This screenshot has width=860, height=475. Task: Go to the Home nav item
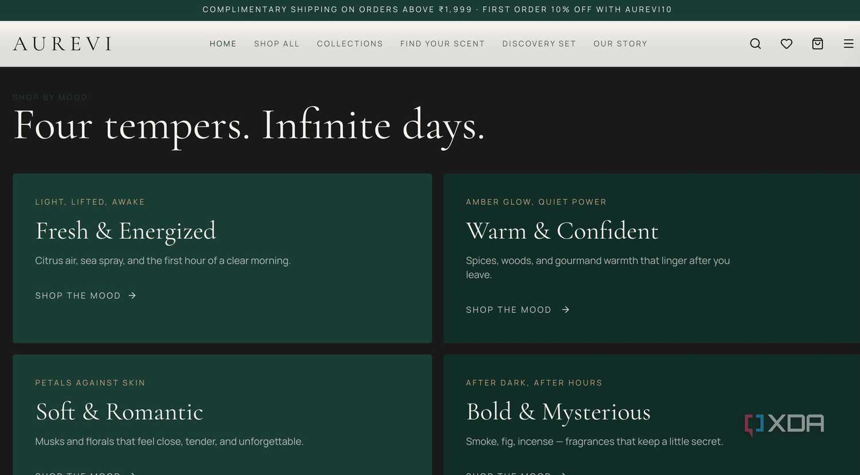[x=223, y=44]
